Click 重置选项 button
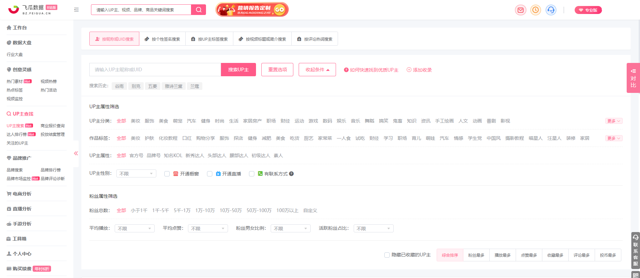Screen dimensions: 640x278 (277, 70)
